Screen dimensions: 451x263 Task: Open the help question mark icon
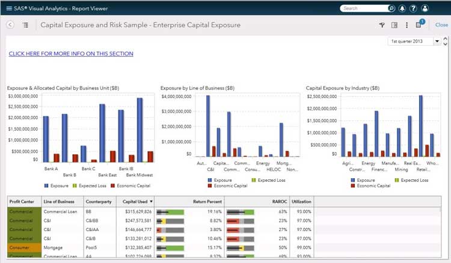click(x=414, y=8)
